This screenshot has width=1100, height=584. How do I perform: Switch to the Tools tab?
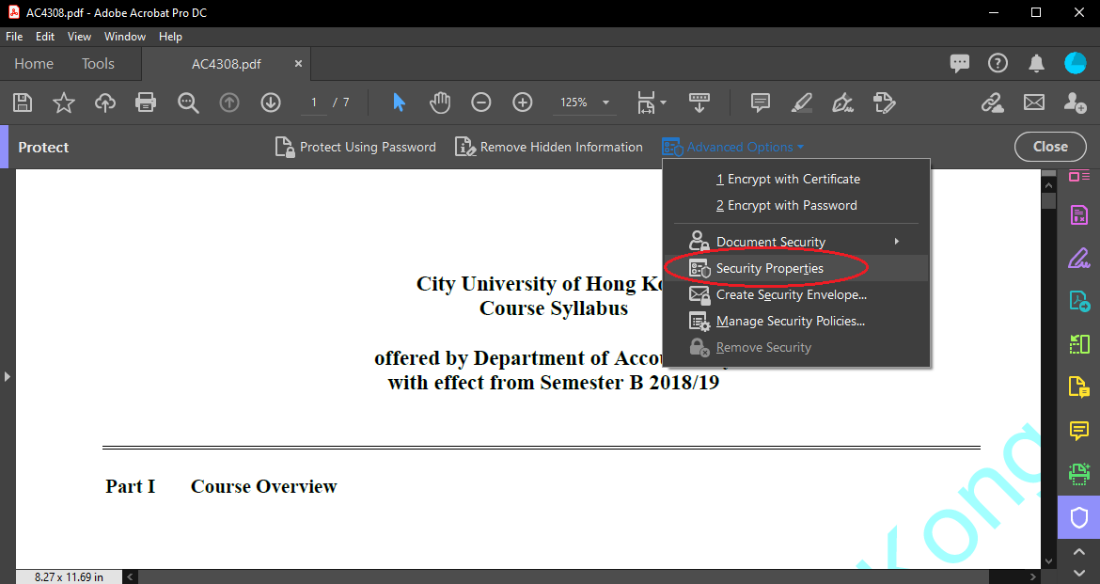coord(98,64)
